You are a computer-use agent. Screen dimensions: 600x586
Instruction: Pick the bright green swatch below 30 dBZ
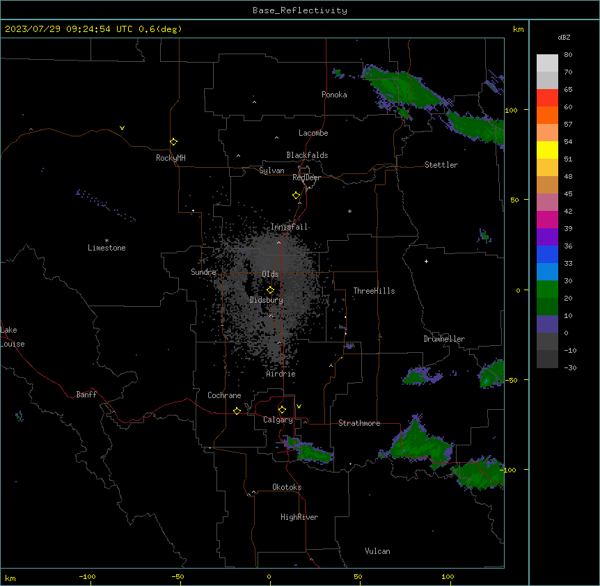coord(547,290)
